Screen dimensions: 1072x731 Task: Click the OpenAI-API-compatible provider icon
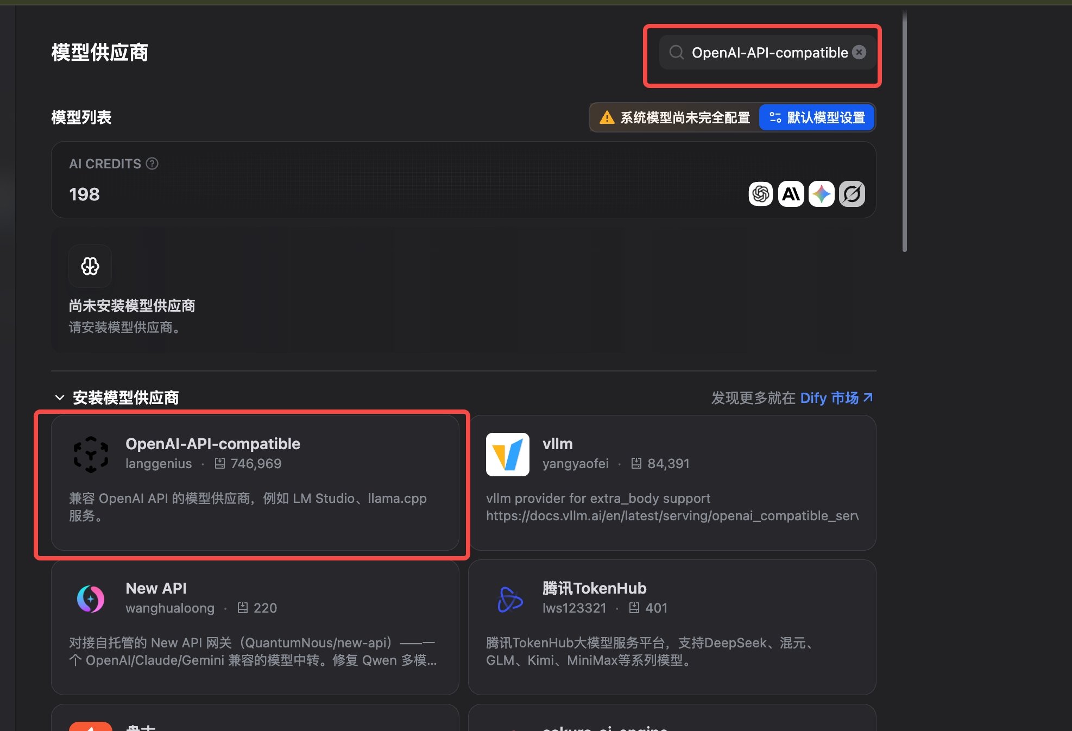91,455
